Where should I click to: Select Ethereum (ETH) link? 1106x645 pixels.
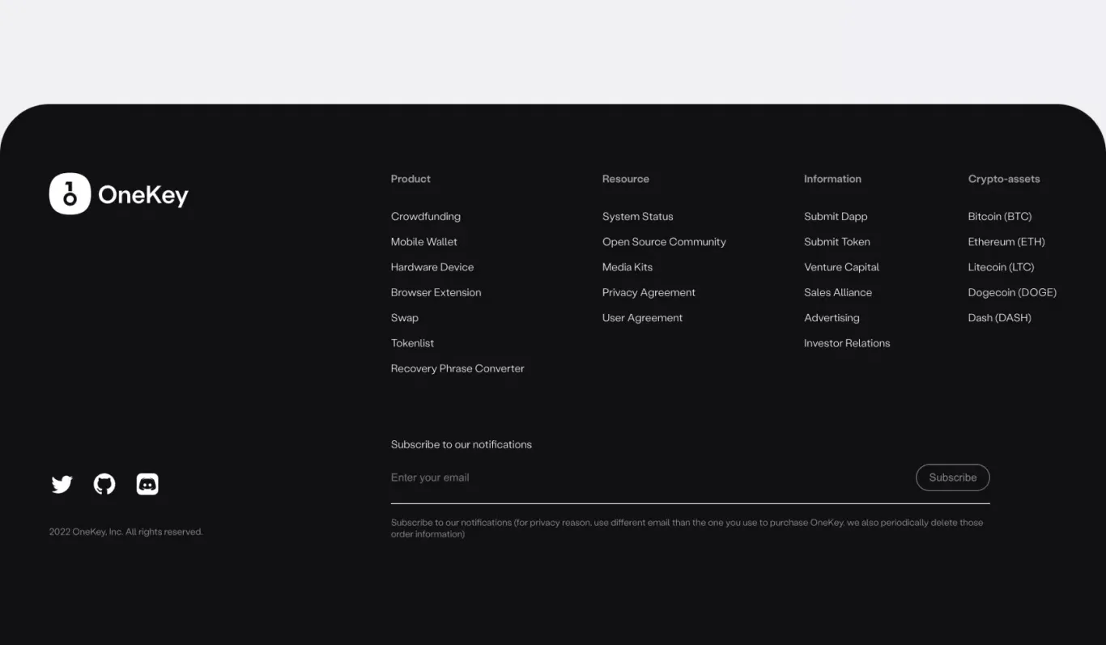pos(1006,242)
